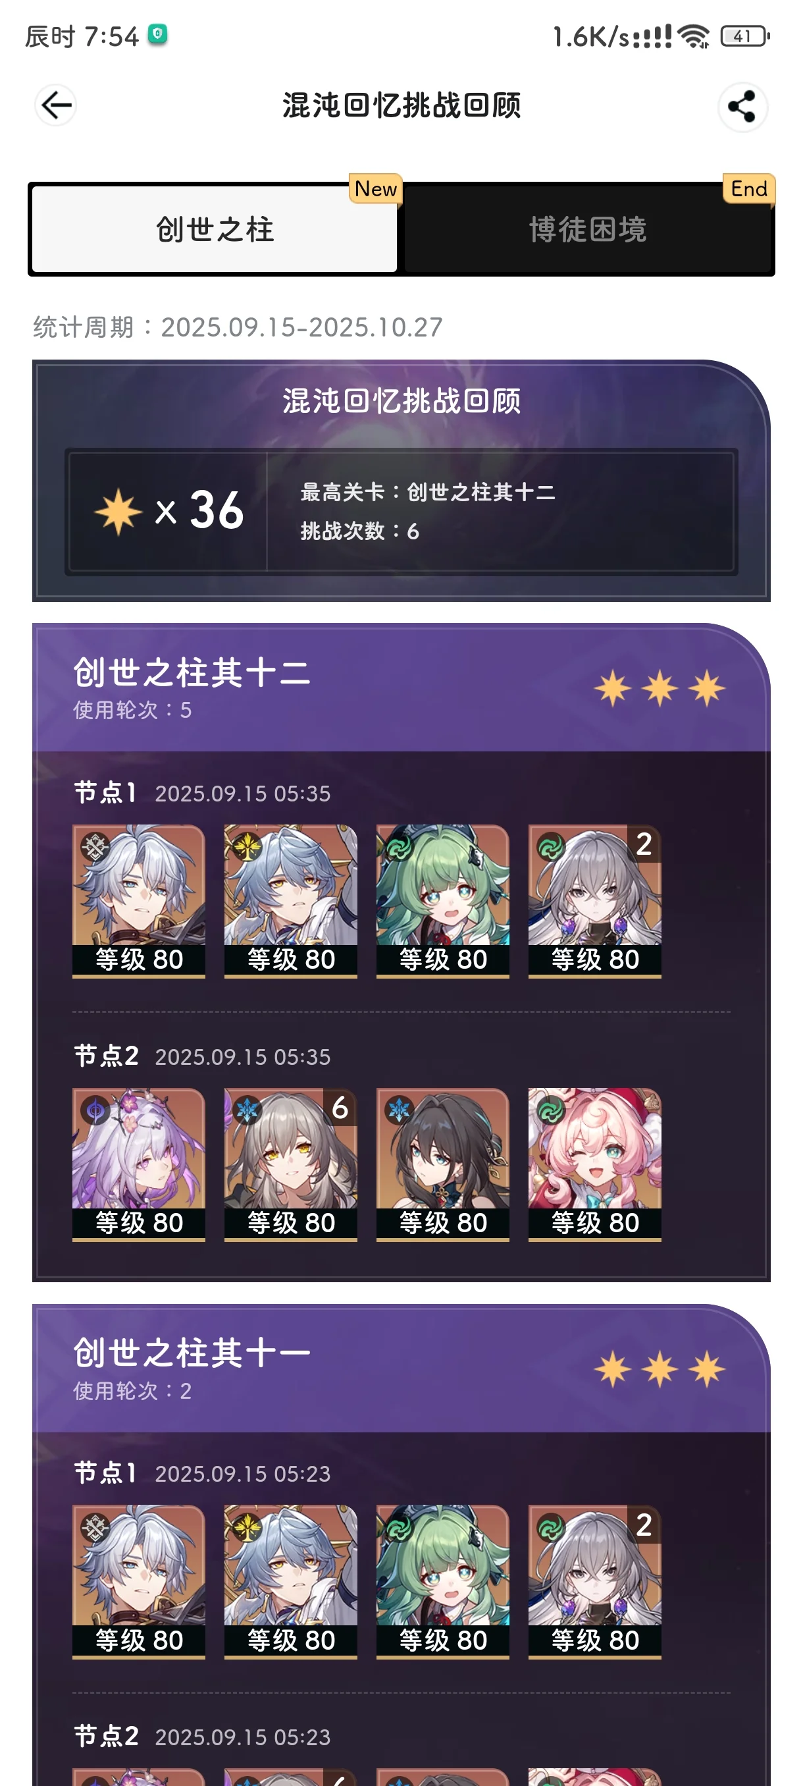Tap three-star rating of 创世之柱其十一
This screenshot has height=1786, width=803.
coord(660,1368)
